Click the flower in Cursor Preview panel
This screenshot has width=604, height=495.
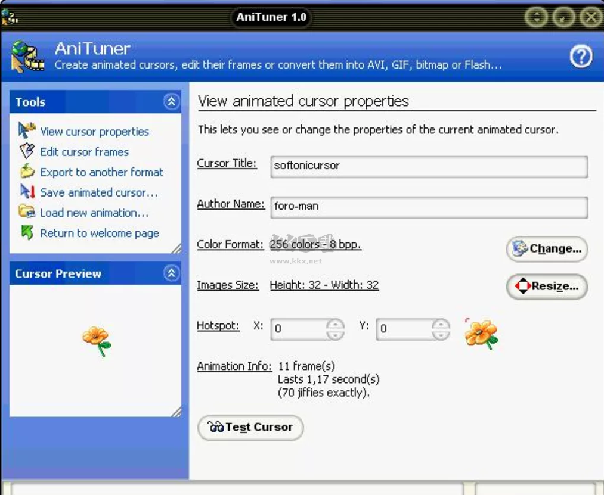point(97,341)
